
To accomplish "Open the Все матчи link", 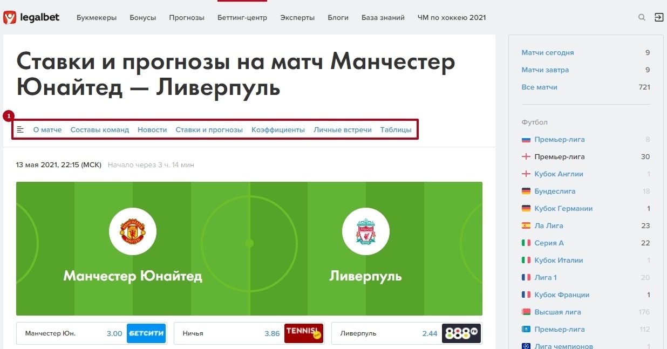I will tap(540, 87).
